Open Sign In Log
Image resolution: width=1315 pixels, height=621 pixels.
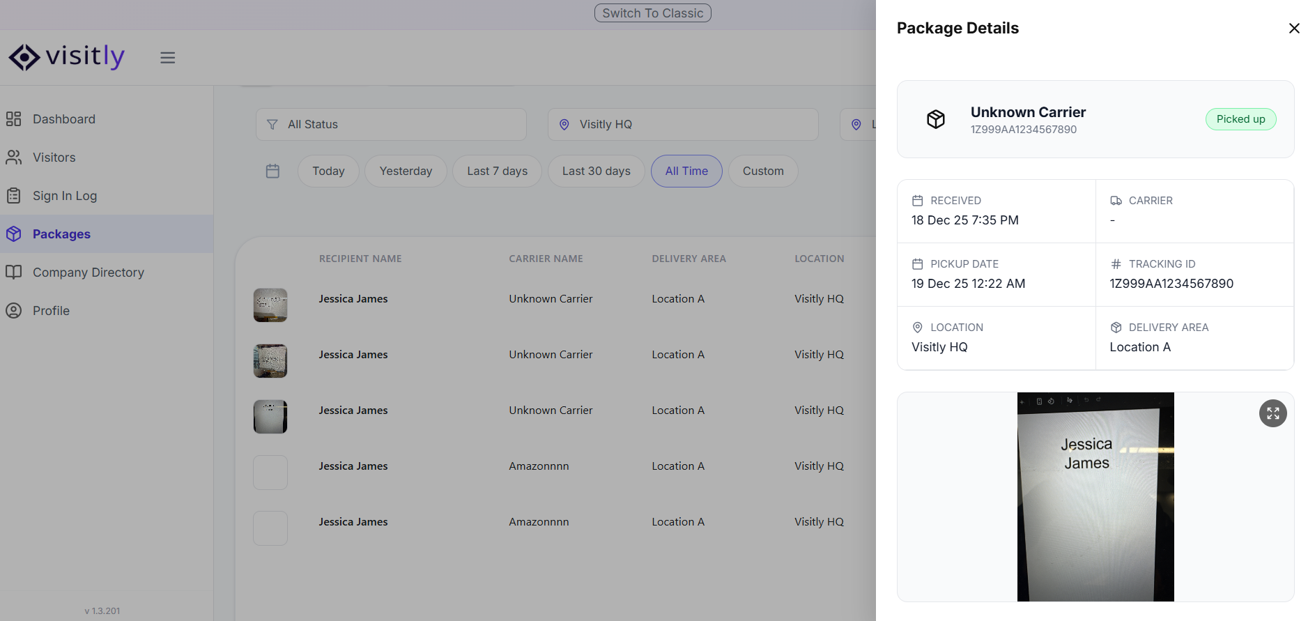coord(107,196)
